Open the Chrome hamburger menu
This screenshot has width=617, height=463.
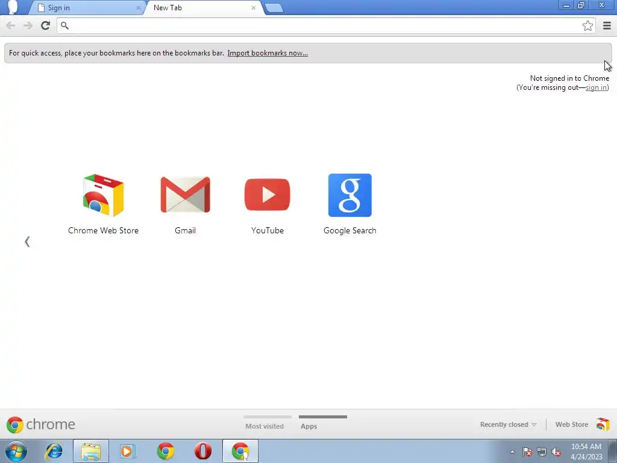click(607, 25)
